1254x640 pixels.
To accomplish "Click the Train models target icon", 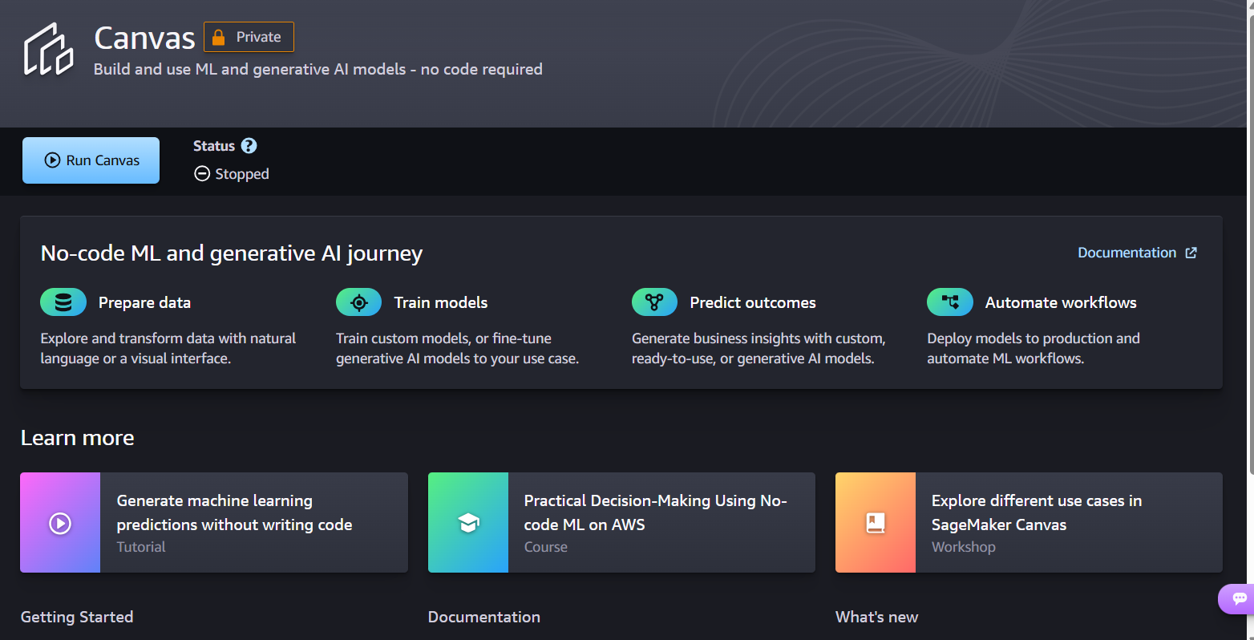I will click(359, 302).
